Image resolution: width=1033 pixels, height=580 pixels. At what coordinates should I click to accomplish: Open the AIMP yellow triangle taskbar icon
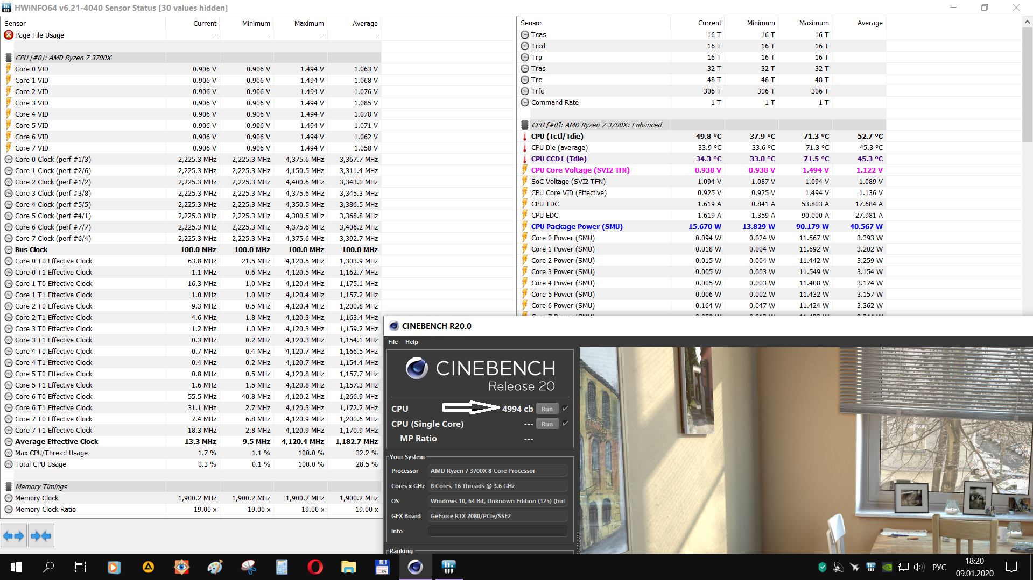click(148, 567)
